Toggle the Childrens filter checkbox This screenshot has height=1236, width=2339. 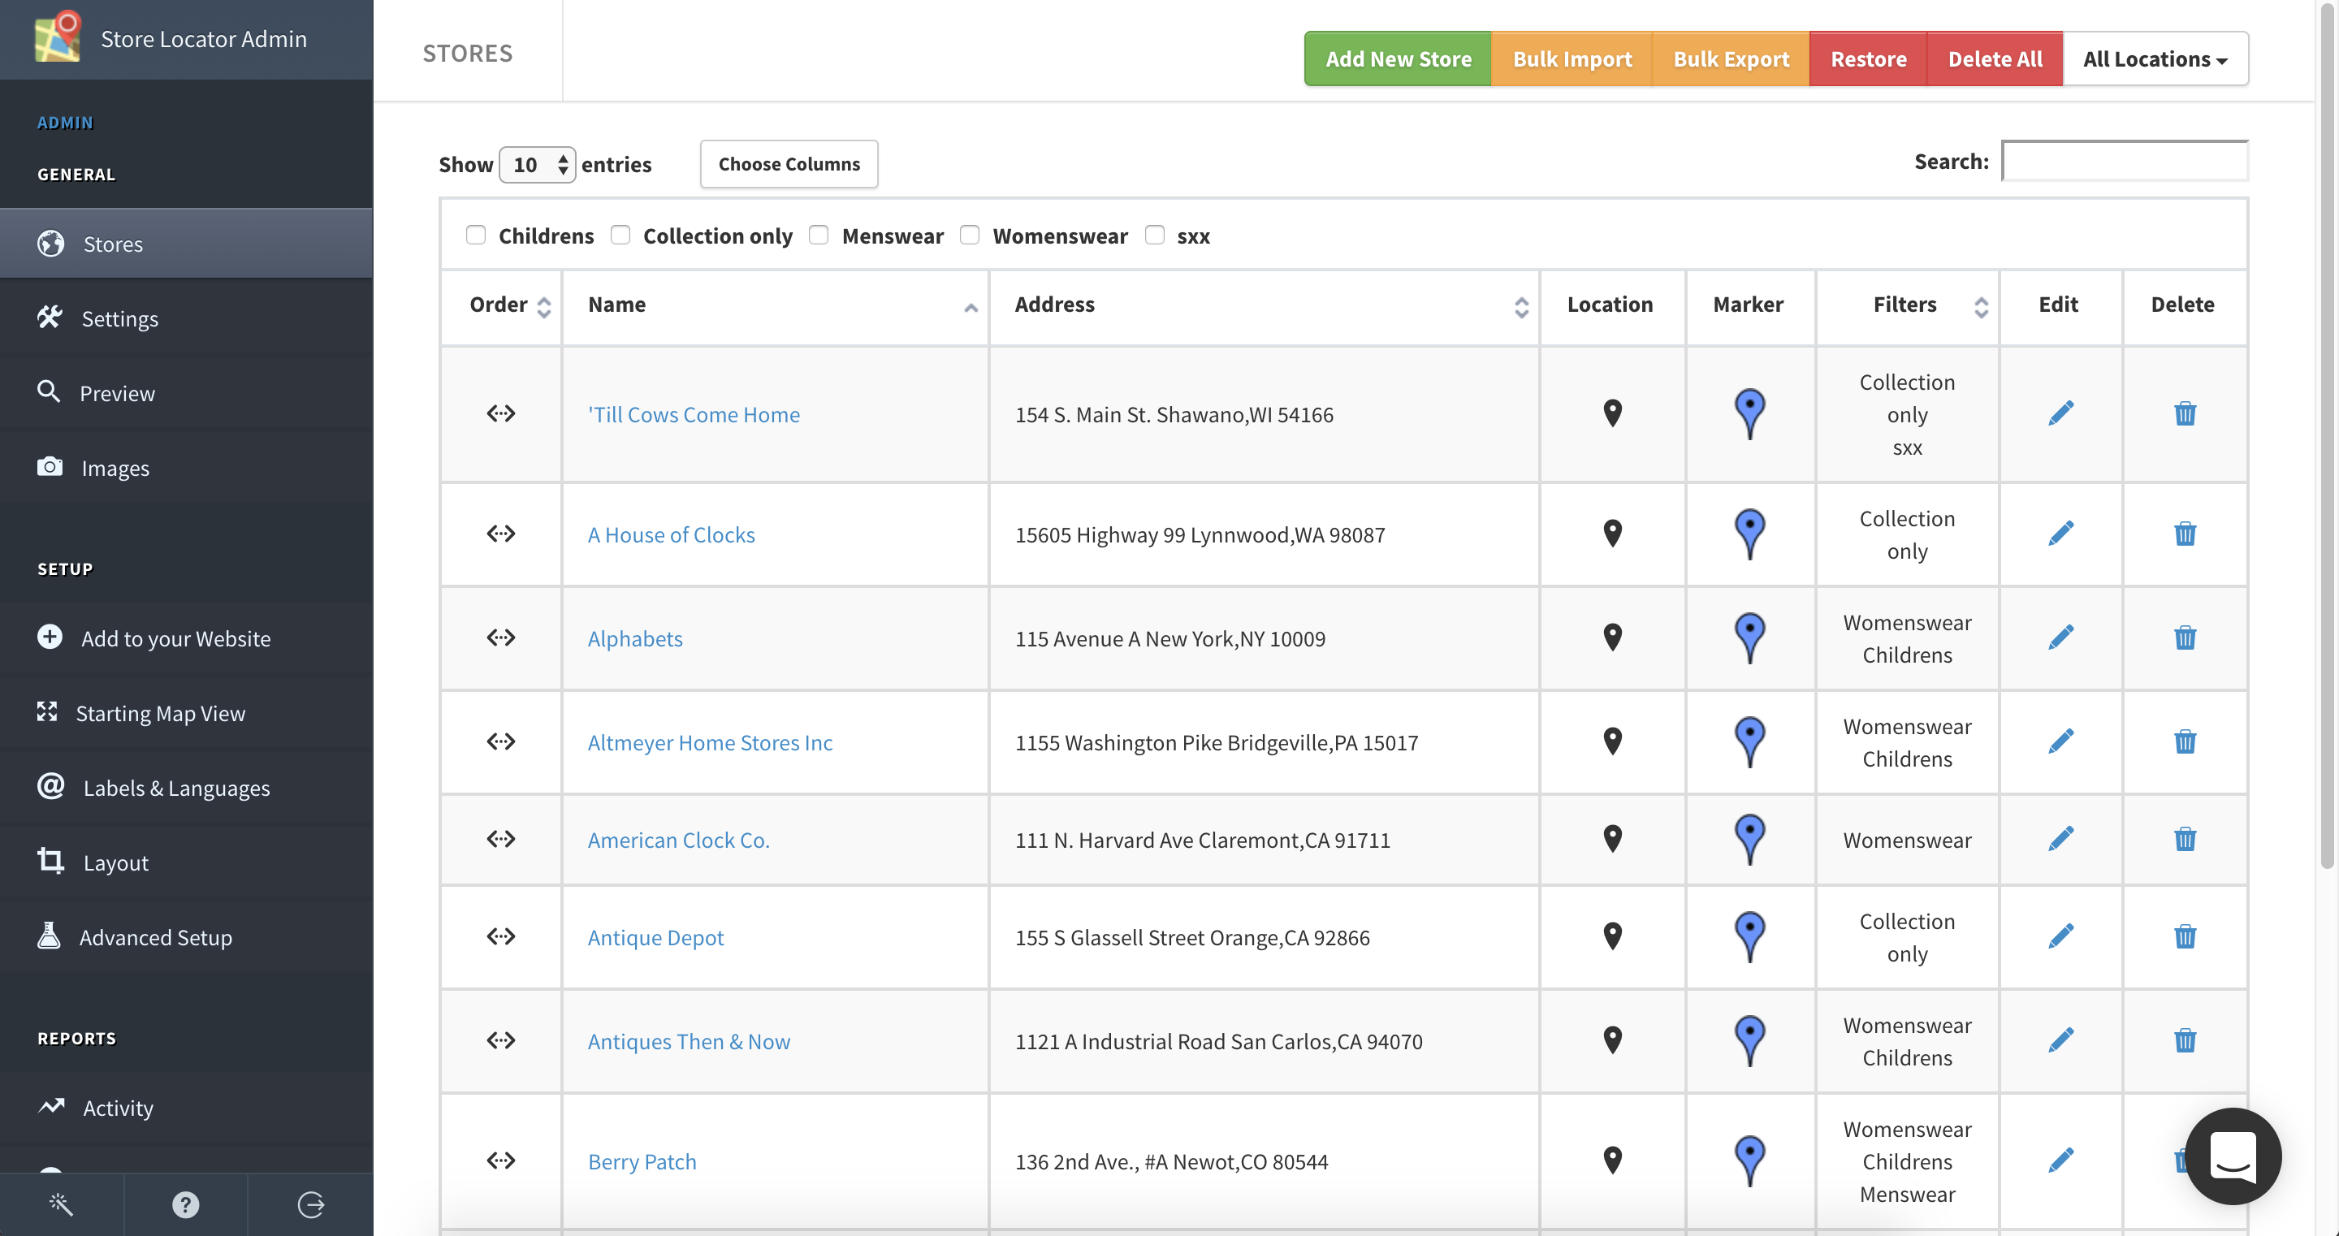(x=475, y=234)
